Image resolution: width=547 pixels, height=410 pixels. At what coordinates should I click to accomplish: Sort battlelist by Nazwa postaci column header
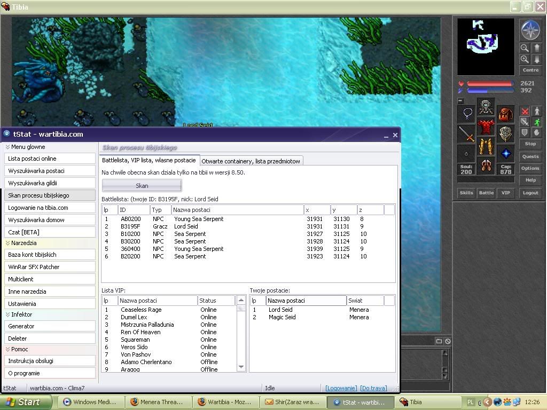coord(238,210)
